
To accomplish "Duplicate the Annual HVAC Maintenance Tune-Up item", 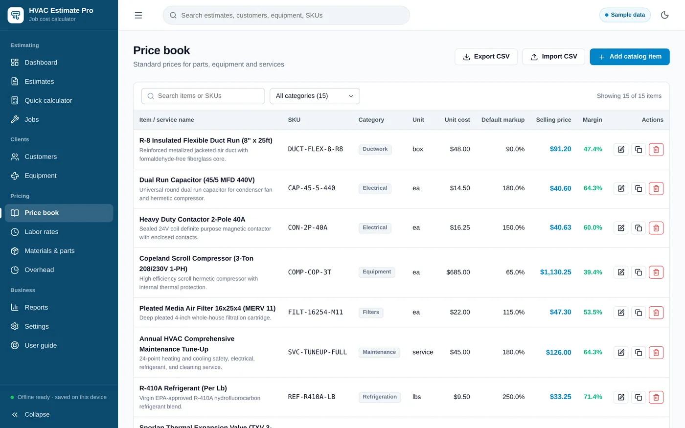I will point(639,353).
